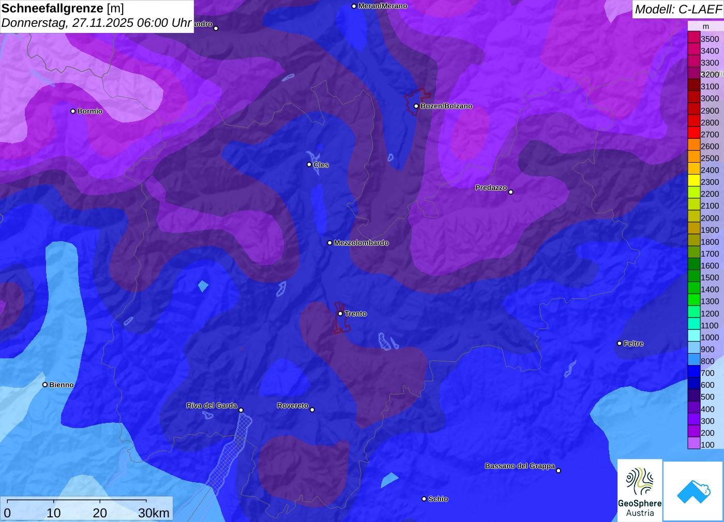Click the 'Mezzolombardo' label text

coord(361,243)
